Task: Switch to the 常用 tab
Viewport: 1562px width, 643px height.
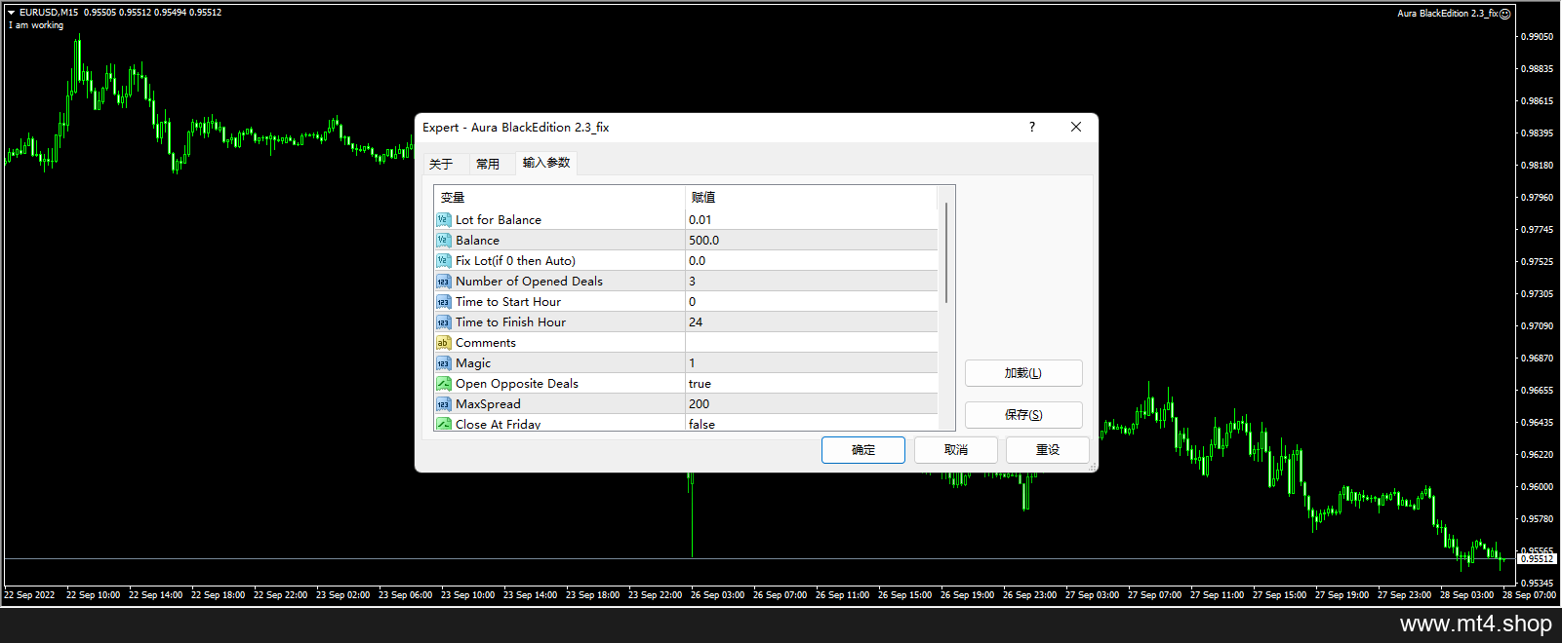Action: pyautogui.click(x=488, y=164)
